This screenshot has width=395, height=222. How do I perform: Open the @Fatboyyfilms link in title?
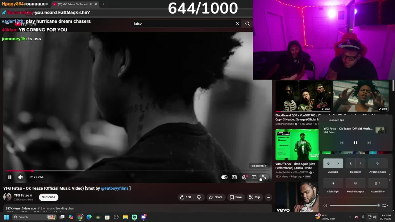click(x=114, y=188)
